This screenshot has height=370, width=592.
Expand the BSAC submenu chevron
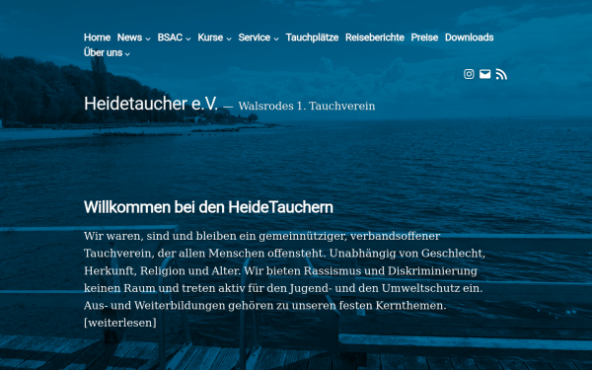tap(188, 38)
